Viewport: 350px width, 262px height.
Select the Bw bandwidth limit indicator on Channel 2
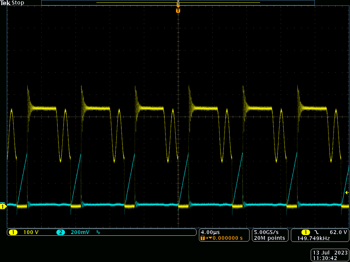coord(98,232)
